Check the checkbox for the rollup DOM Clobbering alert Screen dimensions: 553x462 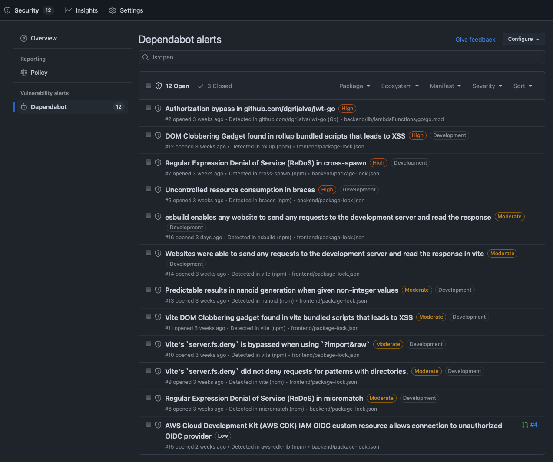[x=148, y=135]
